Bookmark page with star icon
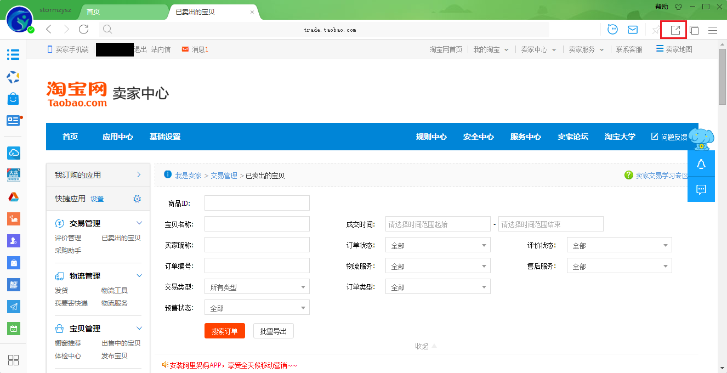727x373 pixels. point(656,30)
